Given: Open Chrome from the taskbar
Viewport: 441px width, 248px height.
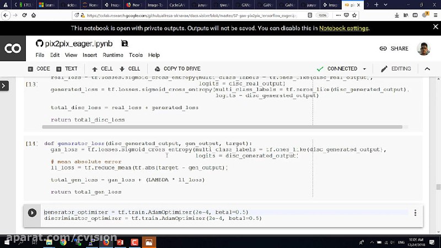Looking at the screenshot, I should coord(63,242).
